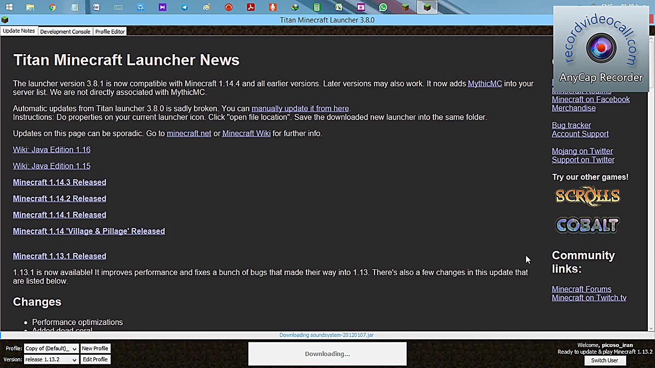Open the Excel icon on the taskbar
655x368 pixels.
(x=339, y=7)
